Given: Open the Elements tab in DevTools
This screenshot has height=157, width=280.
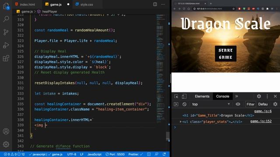Looking at the screenshot, I should [202, 96].
